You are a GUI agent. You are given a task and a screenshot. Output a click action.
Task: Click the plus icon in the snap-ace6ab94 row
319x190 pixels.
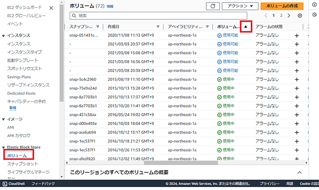pyautogui.click(x=297, y=133)
